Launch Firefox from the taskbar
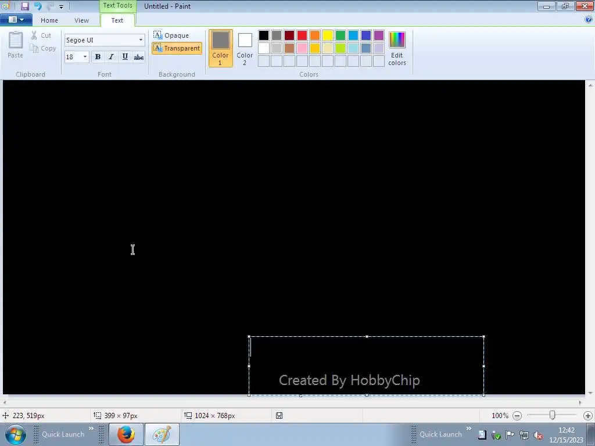595x446 pixels. tap(126, 434)
